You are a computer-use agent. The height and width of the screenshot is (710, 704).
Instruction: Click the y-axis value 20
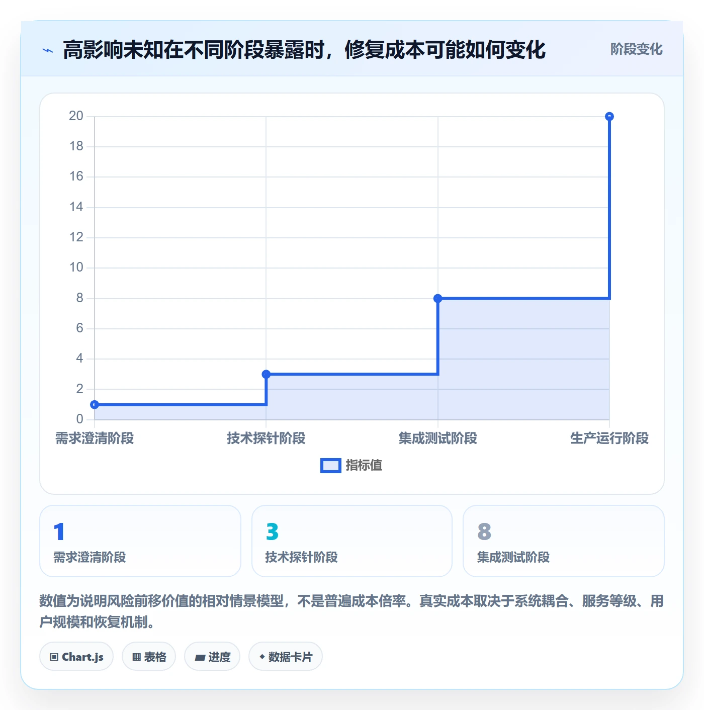pyautogui.click(x=76, y=116)
